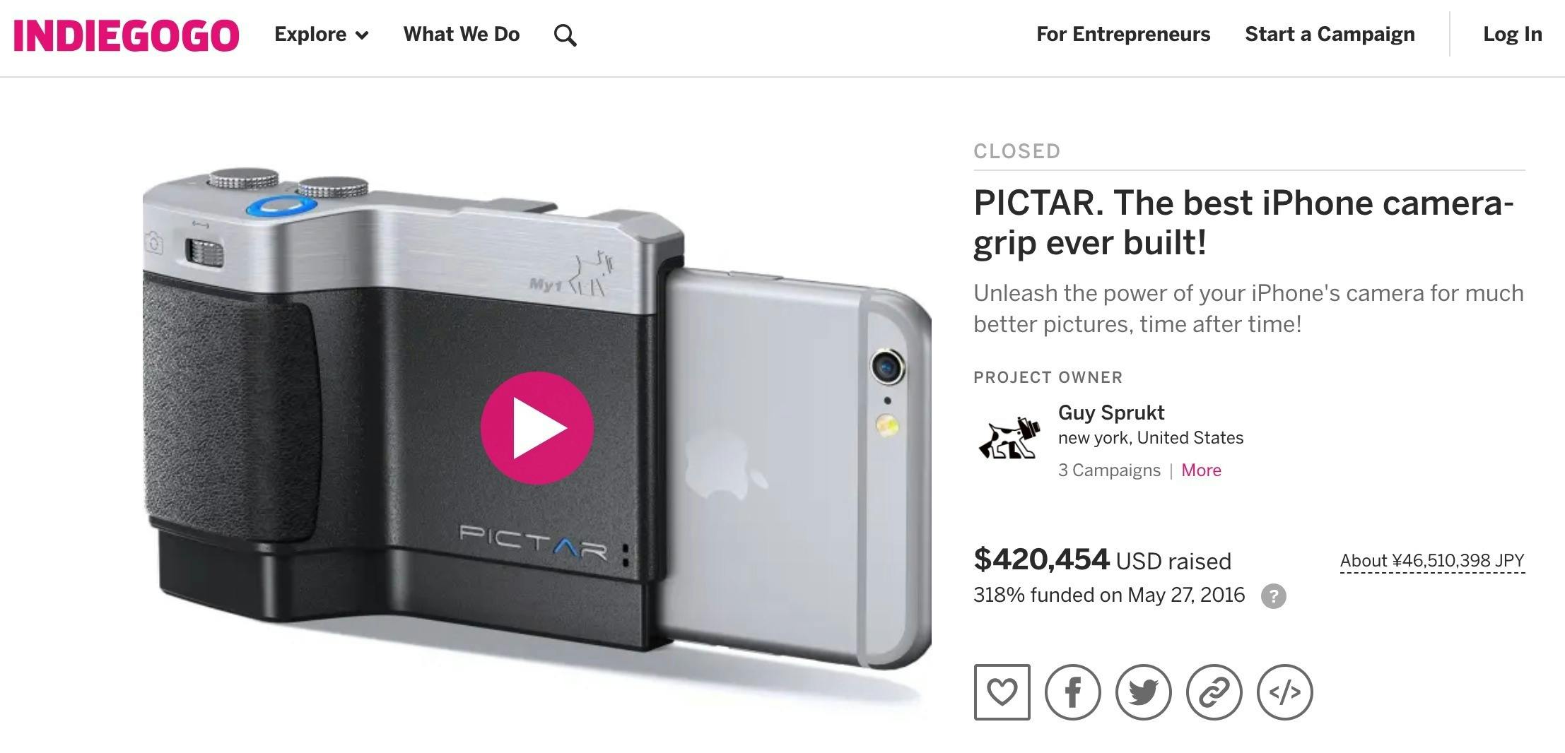
Task: Play the PICTAR campaign video
Action: pos(537,428)
